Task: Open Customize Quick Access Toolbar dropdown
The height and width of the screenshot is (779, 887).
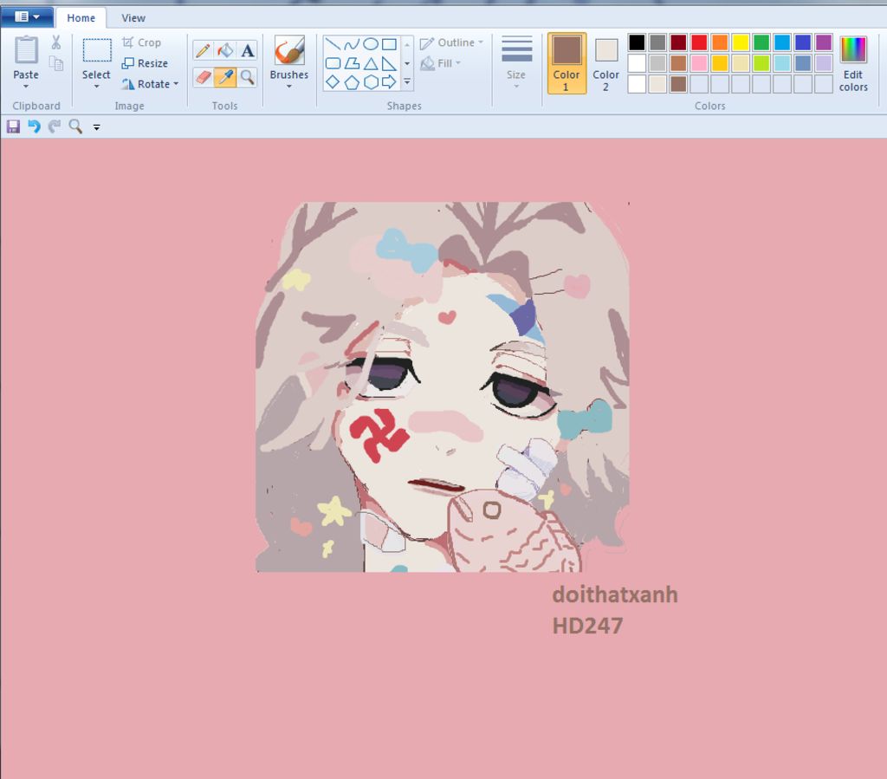Action: pos(97,127)
